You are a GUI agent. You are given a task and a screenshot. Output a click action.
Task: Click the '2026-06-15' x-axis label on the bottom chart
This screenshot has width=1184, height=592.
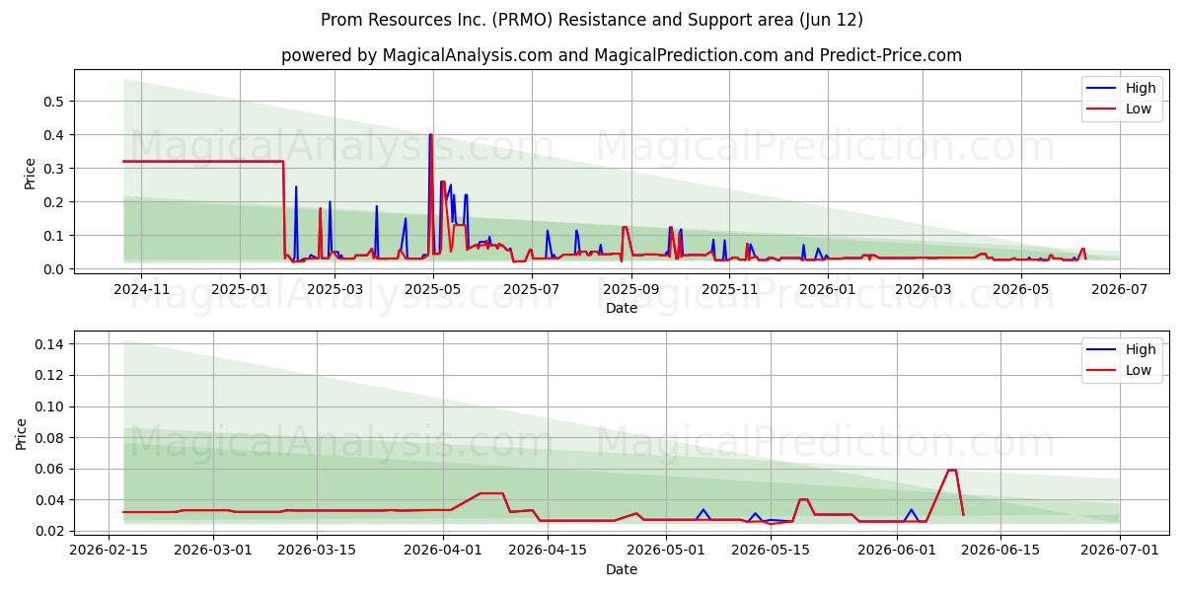999,551
